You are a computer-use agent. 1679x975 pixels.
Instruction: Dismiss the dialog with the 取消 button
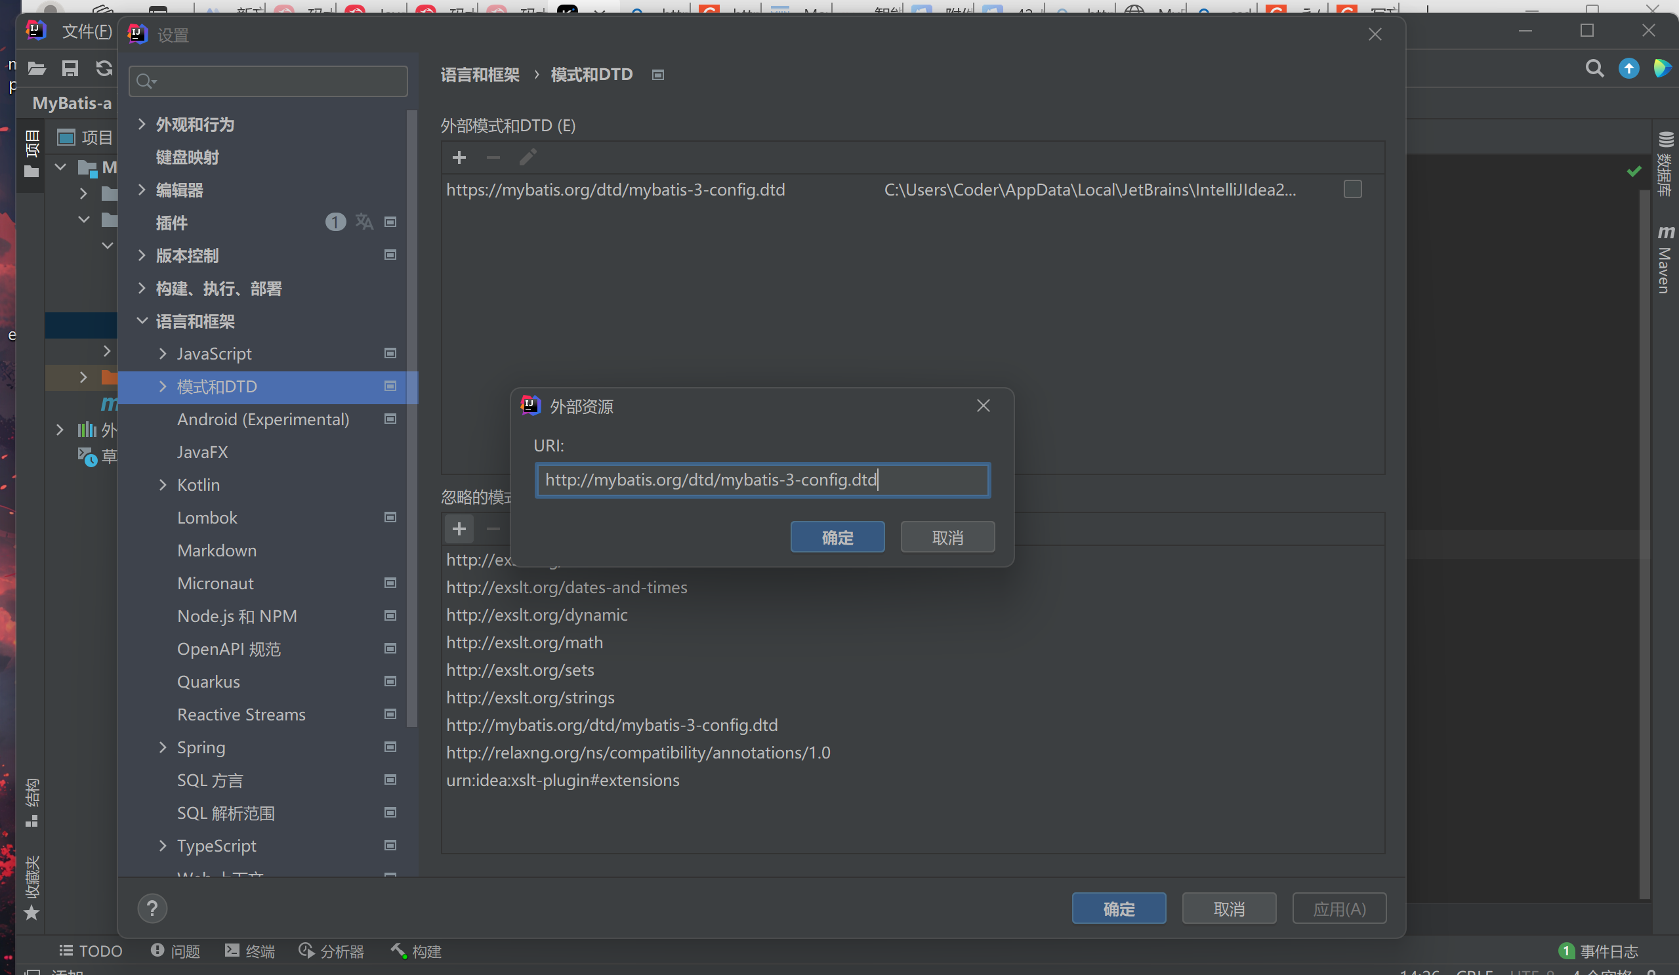click(x=947, y=537)
